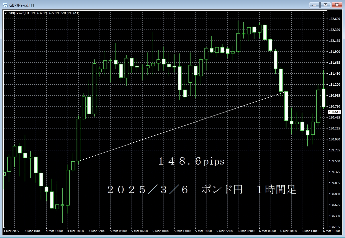Click the OHLC values 190.632 190.672 190.591 190.611
This screenshot has width=345, height=238.
click(x=55, y=13)
